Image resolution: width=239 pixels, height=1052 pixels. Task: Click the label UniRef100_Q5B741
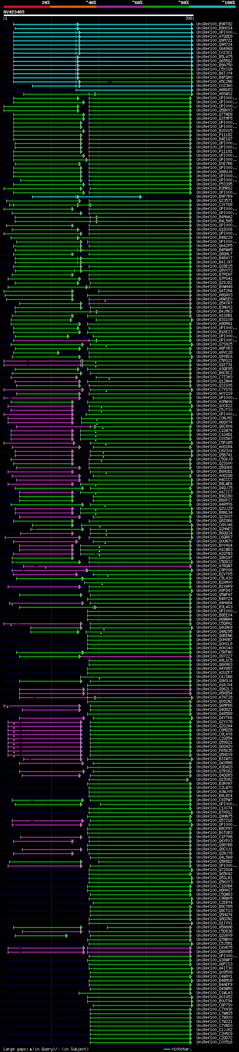point(214,455)
